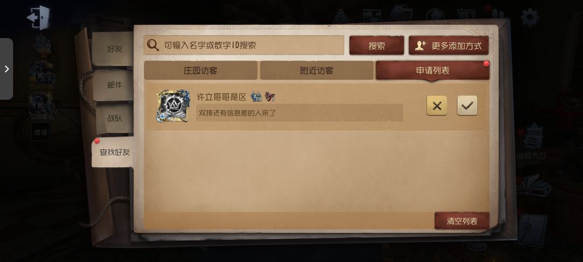Click the 清空列表 button

click(x=462, y=221)
